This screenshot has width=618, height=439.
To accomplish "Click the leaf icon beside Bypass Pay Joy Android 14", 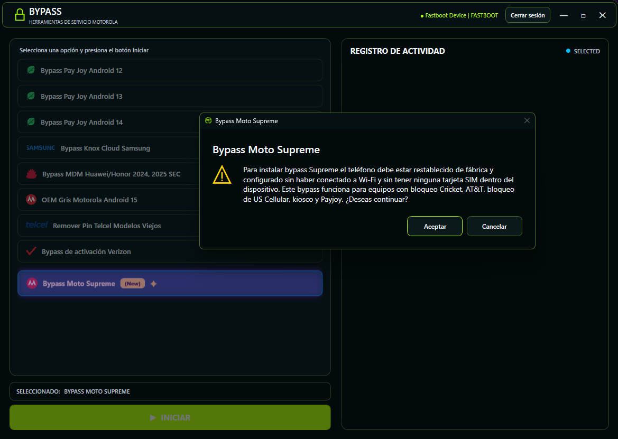I will tap(31, 122).
